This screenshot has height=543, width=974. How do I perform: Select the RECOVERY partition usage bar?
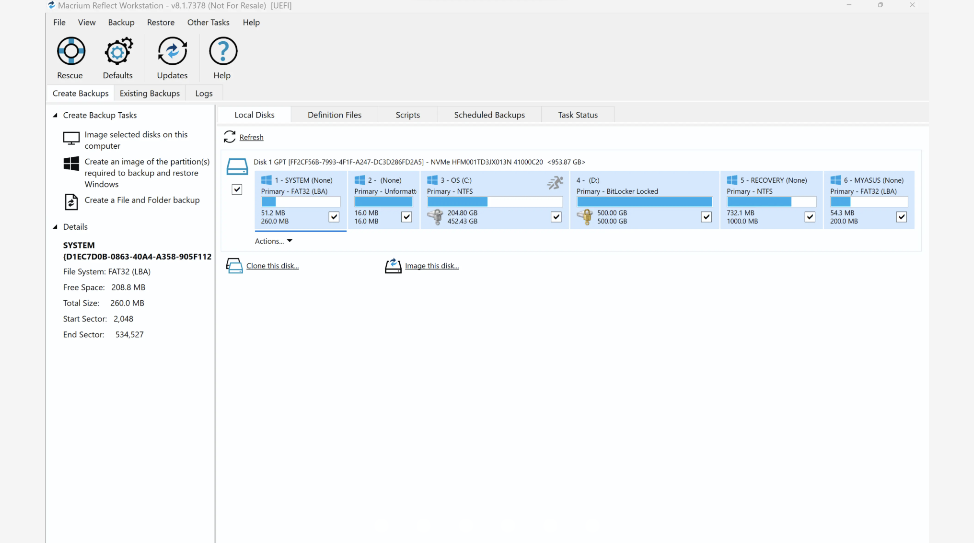tap(771, 202)
